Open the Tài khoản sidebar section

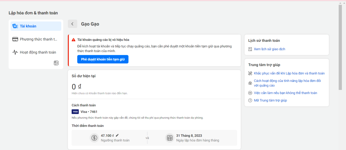[x=36, y=26]
